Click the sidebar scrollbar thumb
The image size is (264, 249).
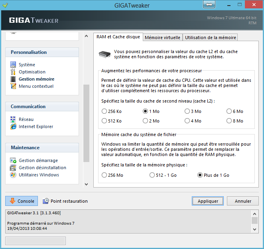87,123
